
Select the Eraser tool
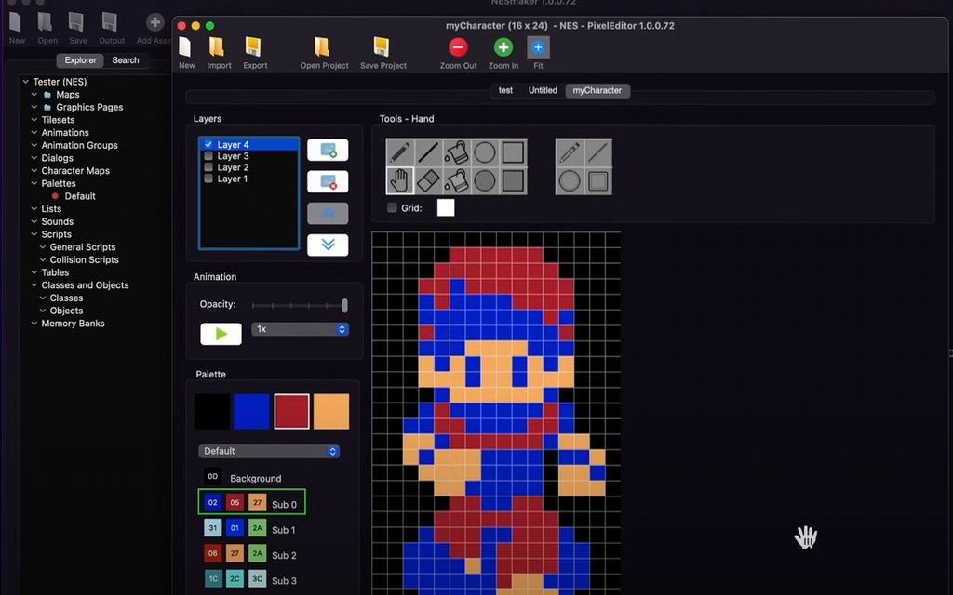428,179
